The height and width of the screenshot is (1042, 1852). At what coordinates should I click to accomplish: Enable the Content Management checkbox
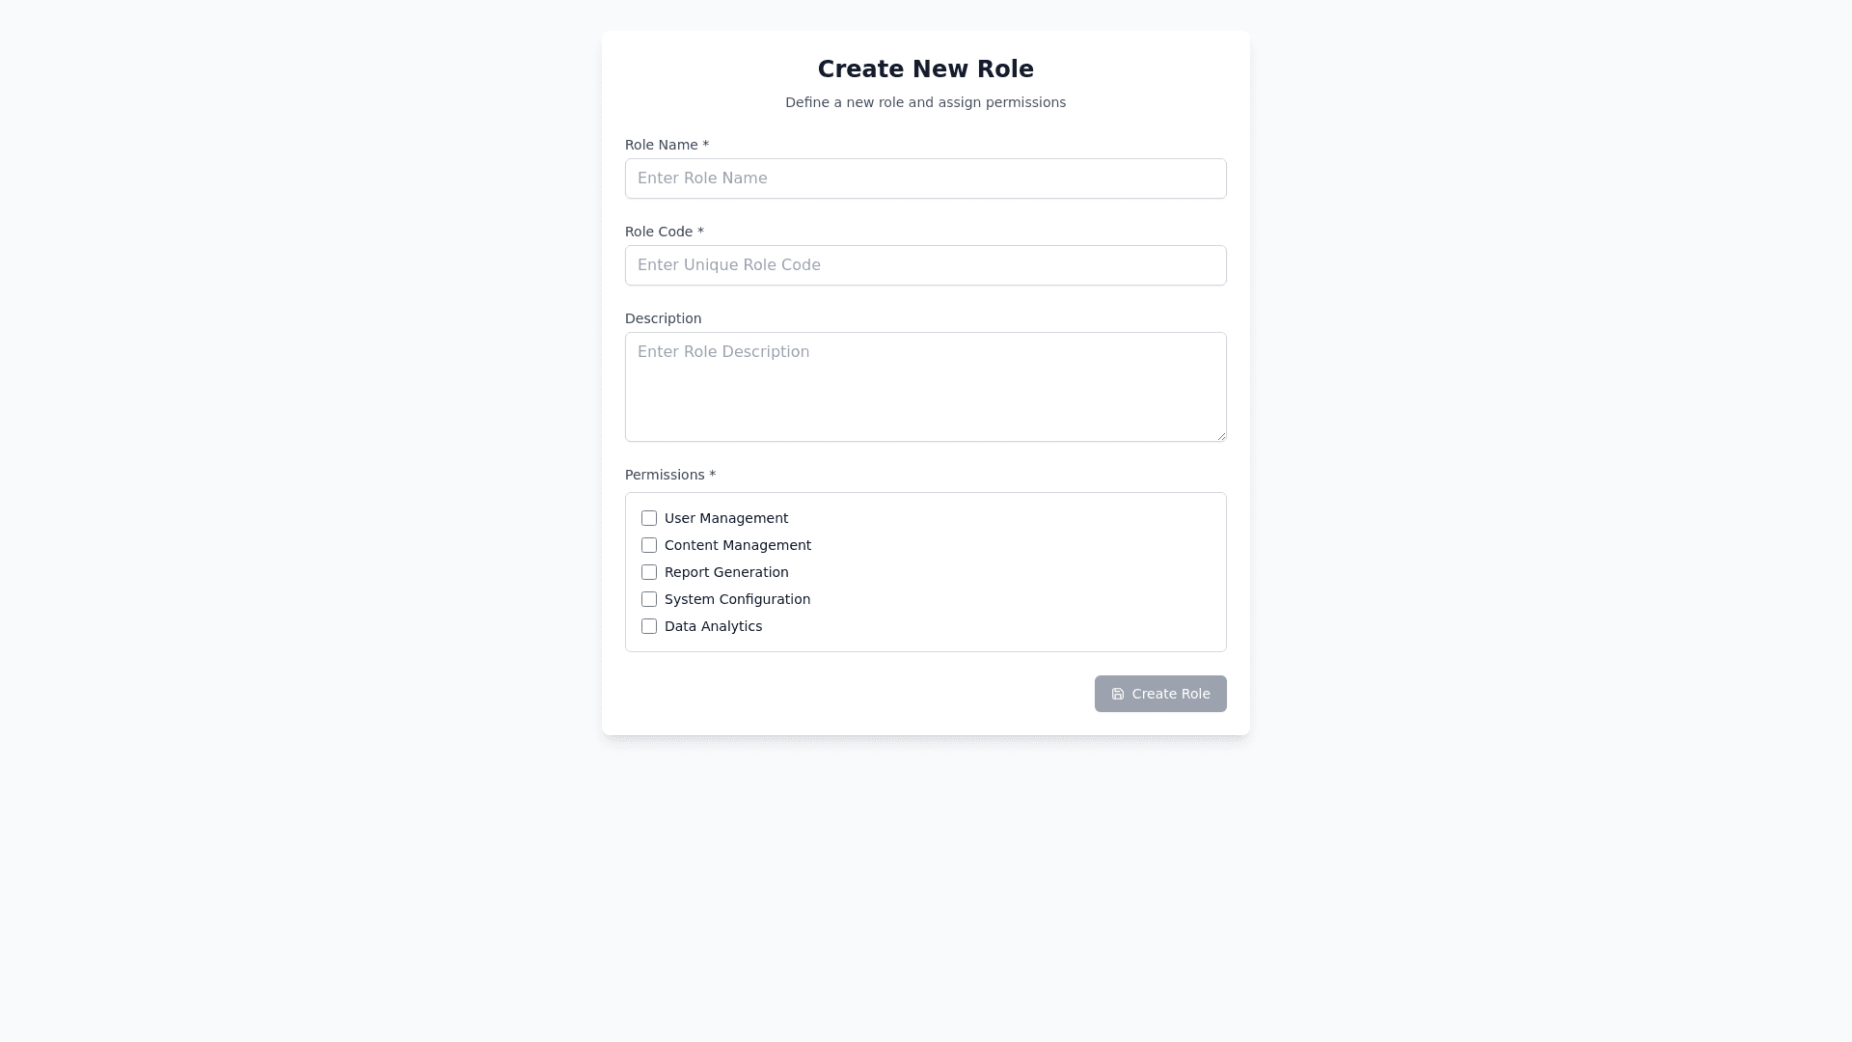coord(649,545)
